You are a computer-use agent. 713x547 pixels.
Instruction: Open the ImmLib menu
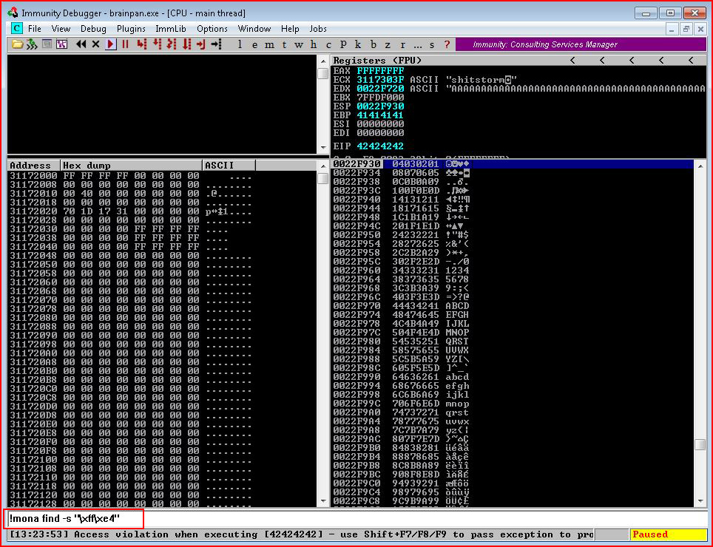coord(171,29)
